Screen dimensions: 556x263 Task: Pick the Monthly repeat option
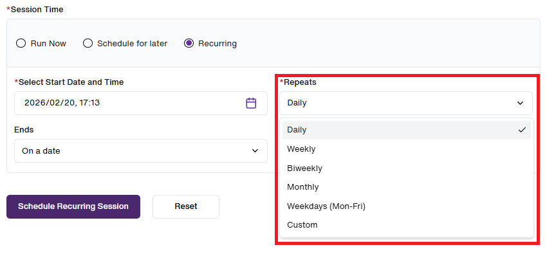[406, 186]
